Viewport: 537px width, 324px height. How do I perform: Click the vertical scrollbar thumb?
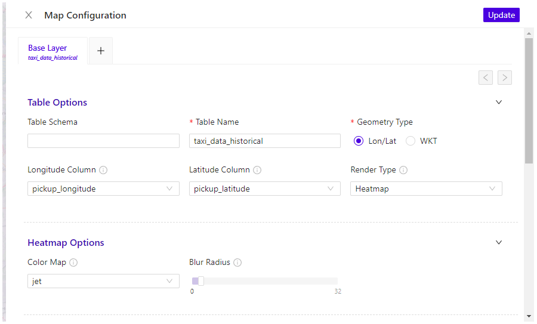[529, 101]
